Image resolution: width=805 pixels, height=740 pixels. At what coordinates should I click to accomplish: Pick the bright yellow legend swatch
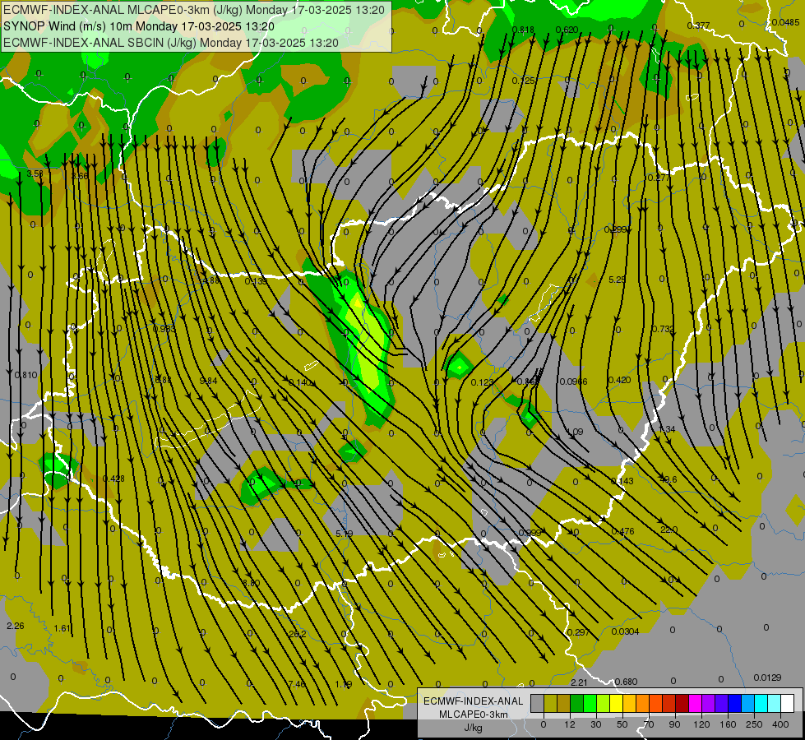pos(616,703)
